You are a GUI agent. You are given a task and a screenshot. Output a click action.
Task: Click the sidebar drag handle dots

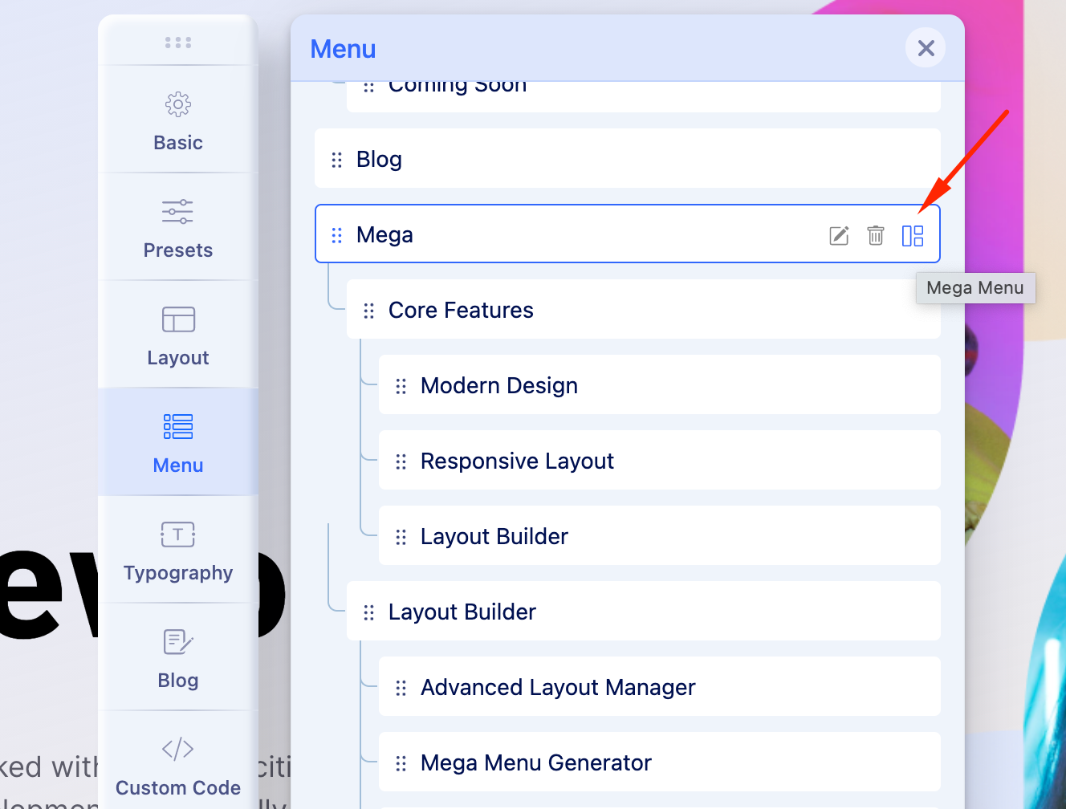pos(178,43)
